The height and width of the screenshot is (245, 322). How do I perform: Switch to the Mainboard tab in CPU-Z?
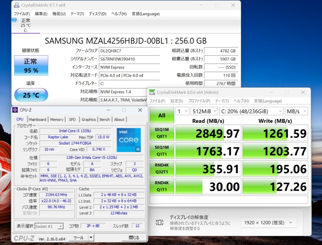coord(38,119)
